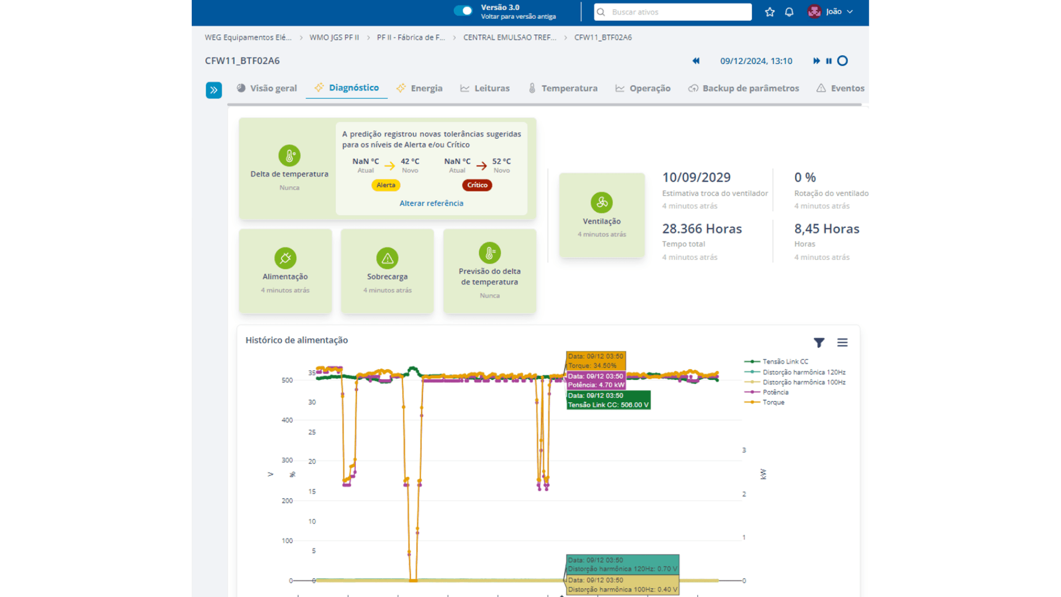Select the Sobrecarga warning icon card
Screen dimensions: 1061x597
click(x=387, y=271)
